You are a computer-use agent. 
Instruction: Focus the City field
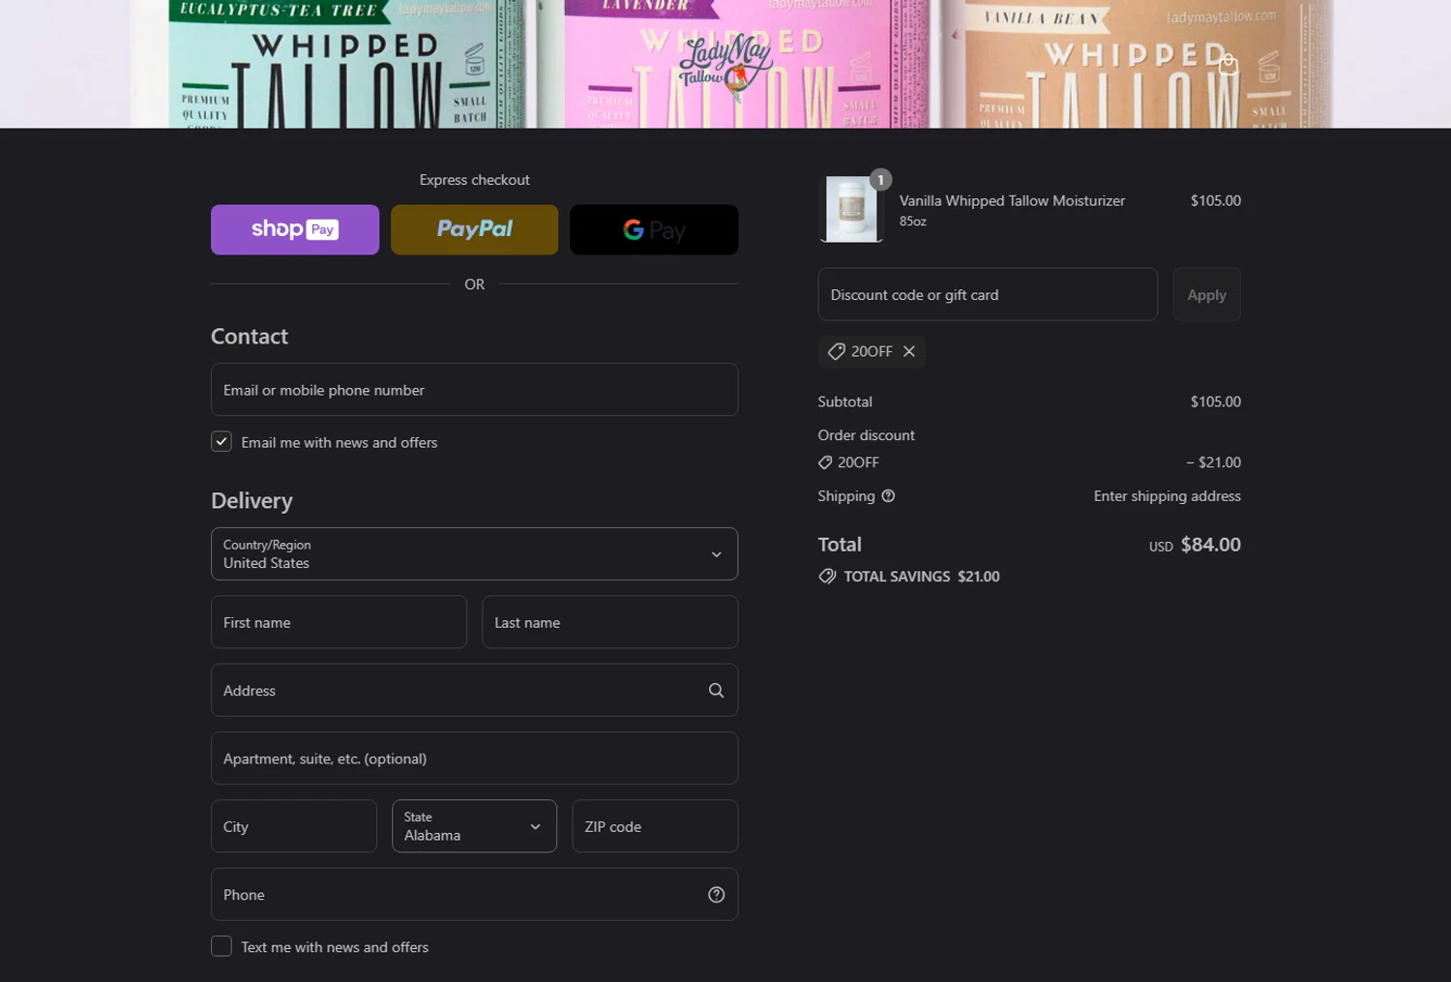click(x=294, y=826)
